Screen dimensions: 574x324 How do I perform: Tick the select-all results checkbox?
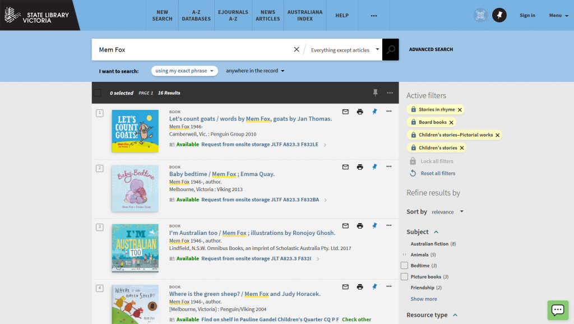98,92
